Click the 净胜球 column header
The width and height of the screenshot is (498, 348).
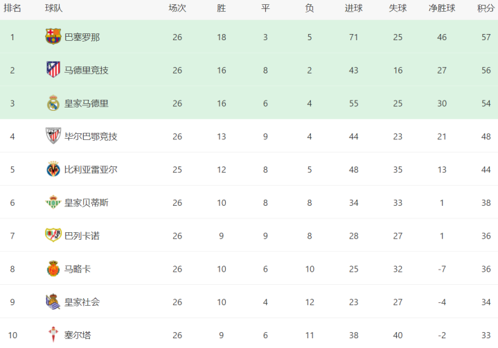(441, 8)
